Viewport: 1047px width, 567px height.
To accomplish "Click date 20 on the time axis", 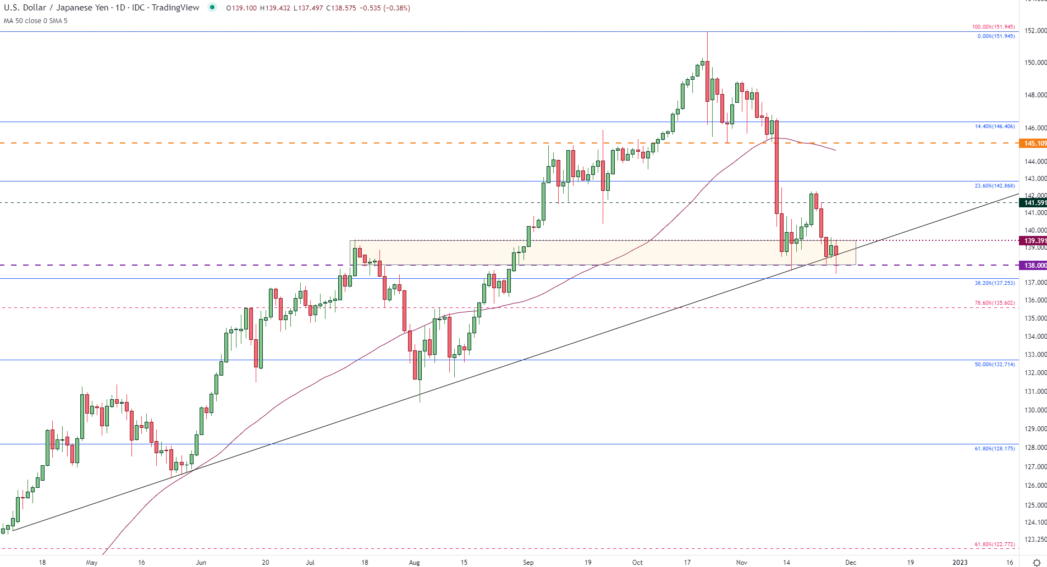I will tap(266, 563).
